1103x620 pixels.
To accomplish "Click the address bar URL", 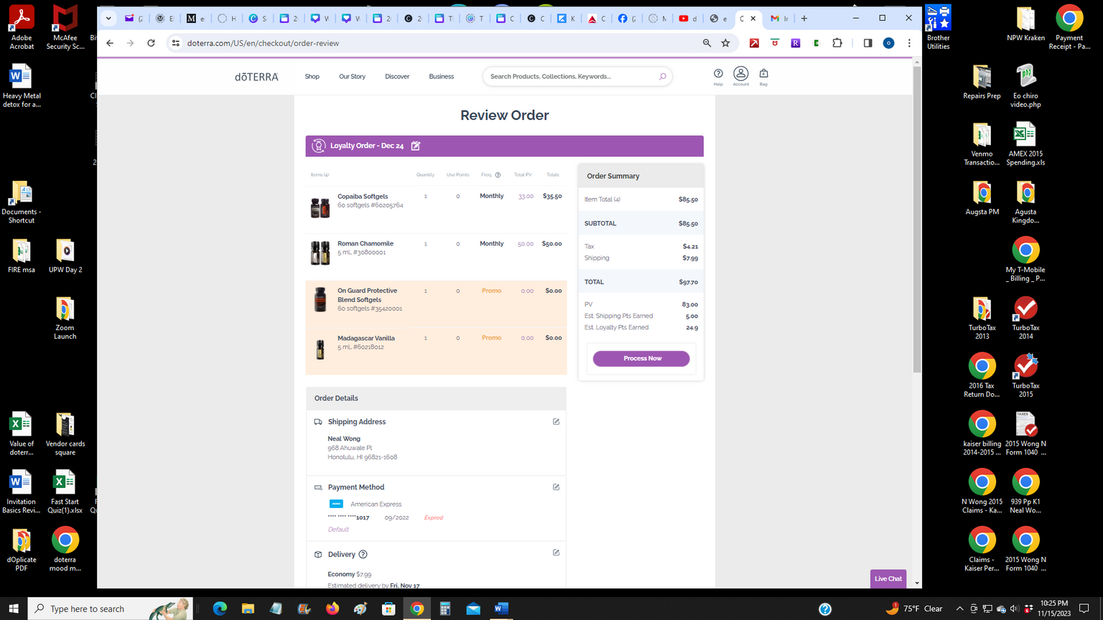I will point(263,43).
